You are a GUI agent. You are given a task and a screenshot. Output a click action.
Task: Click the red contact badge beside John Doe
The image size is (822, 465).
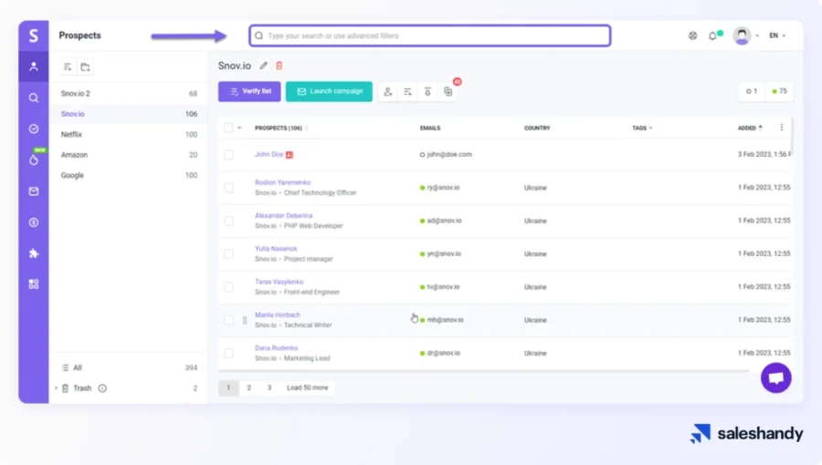coord(290,155)
